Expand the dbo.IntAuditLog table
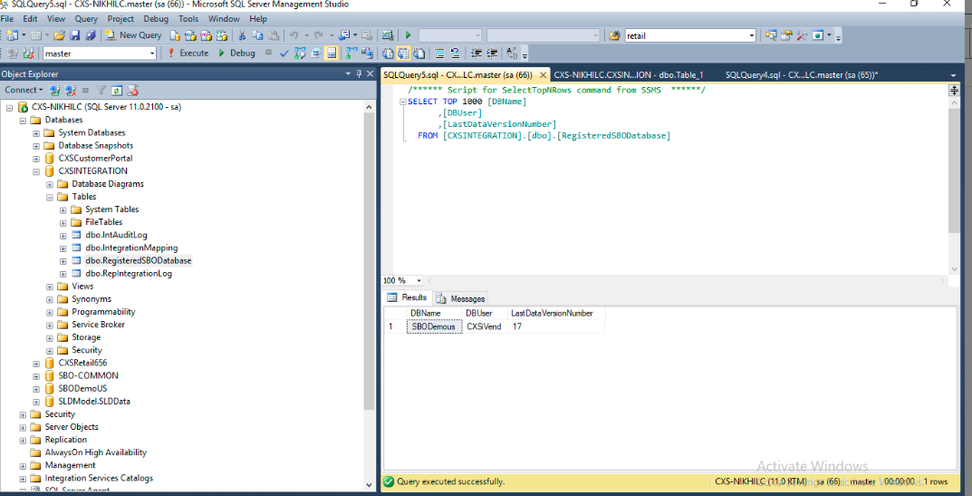 pos(63,235)
